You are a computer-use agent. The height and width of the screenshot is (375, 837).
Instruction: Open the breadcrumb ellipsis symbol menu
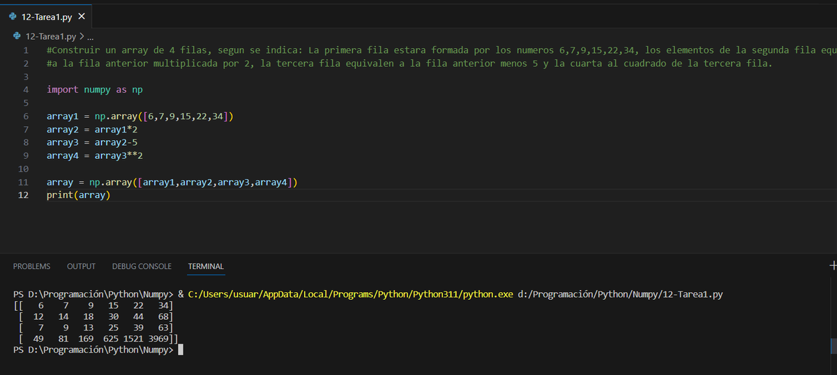click(90, 36)
